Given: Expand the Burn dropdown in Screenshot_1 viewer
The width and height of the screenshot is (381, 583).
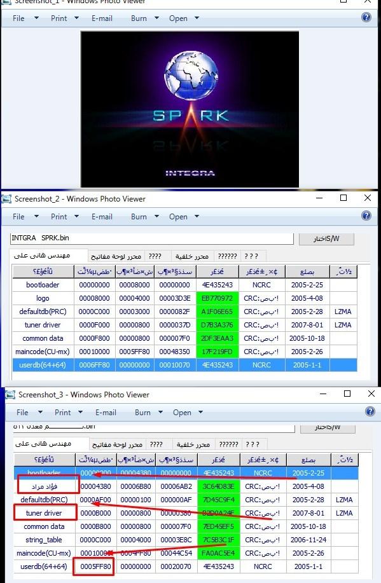Looking at the screenshot, I should pos(156,18).
